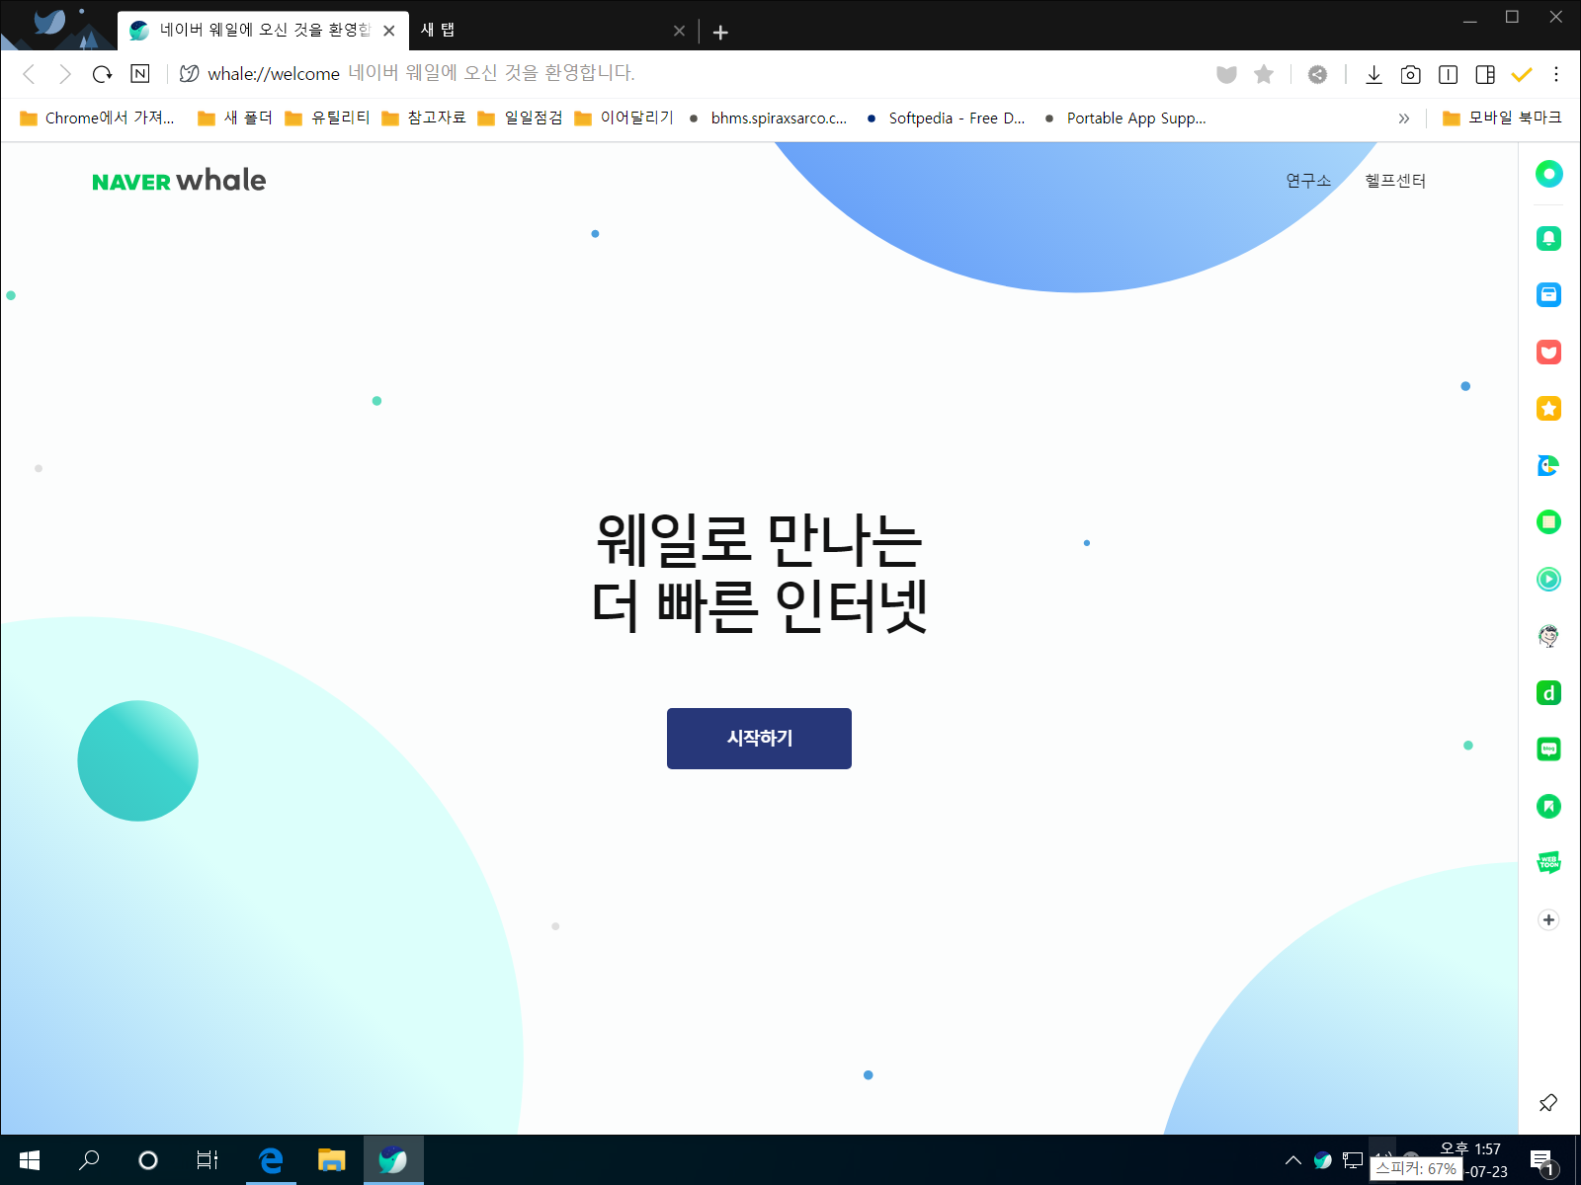Open the 연구소 link

click(x=1308, y=181)
